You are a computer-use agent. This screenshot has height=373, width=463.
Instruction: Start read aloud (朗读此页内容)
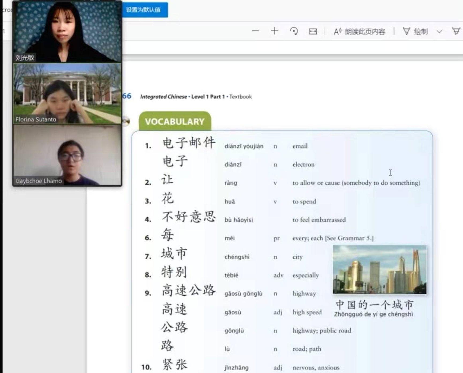pos(359,32)
